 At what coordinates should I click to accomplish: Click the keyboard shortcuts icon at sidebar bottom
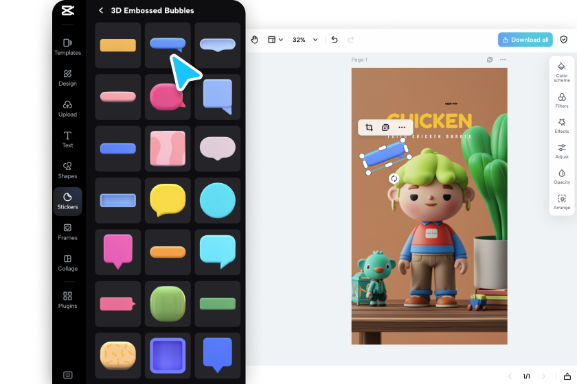[68, 375]
